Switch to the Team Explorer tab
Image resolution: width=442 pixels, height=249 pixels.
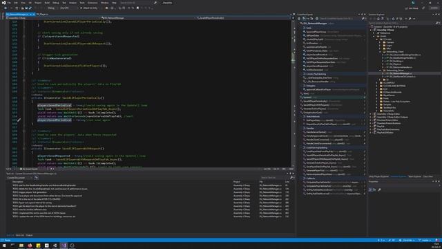414,177
